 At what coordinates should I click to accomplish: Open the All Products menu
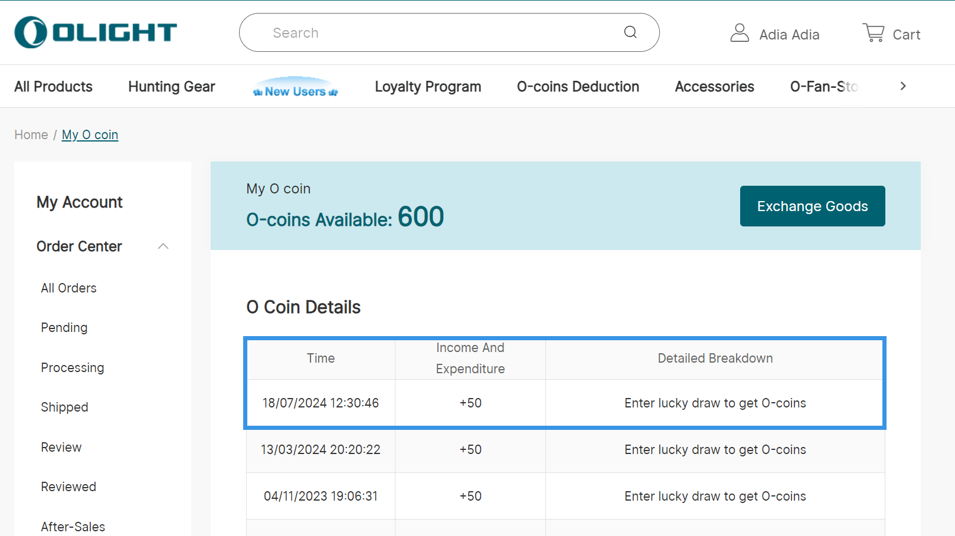tap(54, 87)
